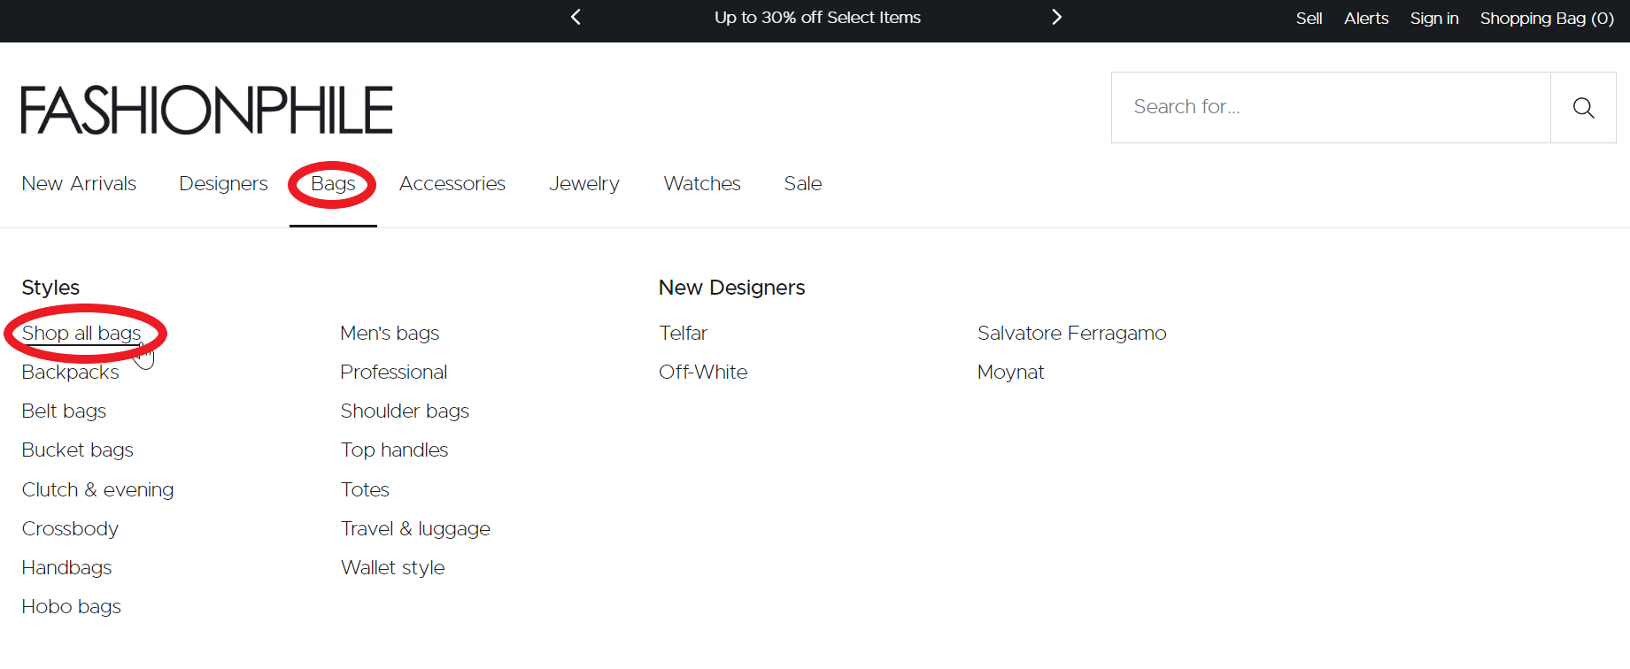The height and width of the screenshot is (669, 1630).
Task: Open the Accessories menu
Action: coord(452,183)
